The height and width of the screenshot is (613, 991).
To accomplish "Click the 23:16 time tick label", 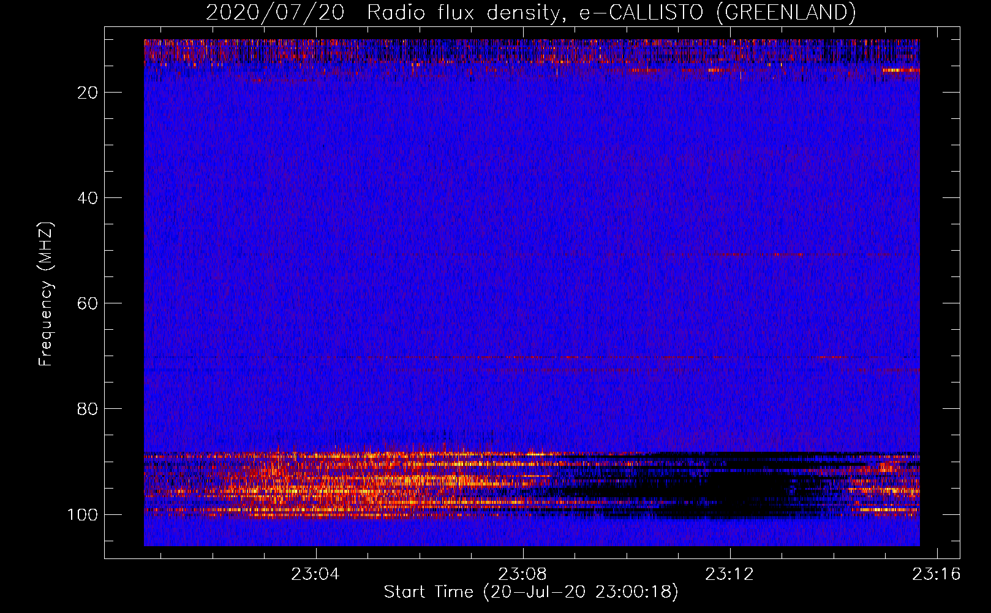I will click(x=936, y=574).
